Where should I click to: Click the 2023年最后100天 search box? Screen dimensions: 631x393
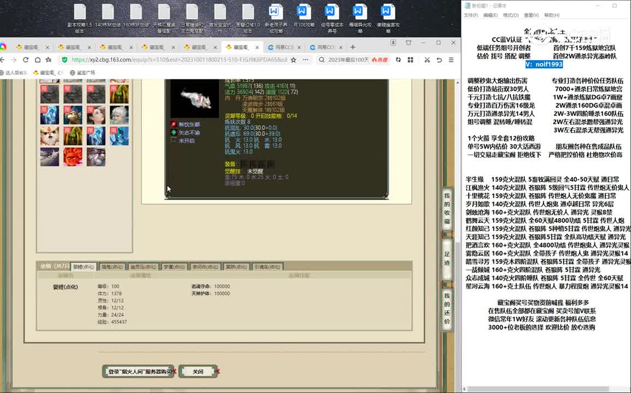point(348,59)
